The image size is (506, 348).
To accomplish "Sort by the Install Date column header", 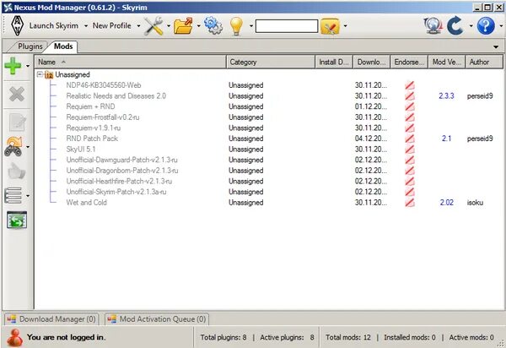I will coord(334,62).
